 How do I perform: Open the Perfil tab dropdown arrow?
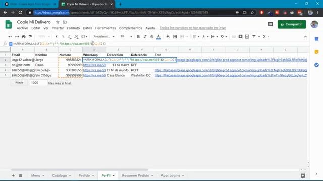tap(114, 176)
